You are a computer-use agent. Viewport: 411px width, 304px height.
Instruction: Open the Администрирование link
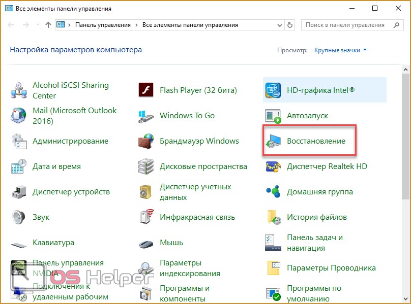pyautogui.click(x=70, y=141)
